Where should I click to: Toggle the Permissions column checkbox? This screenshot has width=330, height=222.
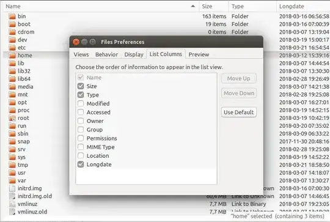pyautogui.click(x=81, y=138)
